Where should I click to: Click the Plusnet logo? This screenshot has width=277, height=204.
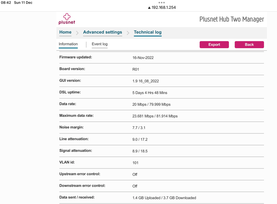(x=67, y=19)
